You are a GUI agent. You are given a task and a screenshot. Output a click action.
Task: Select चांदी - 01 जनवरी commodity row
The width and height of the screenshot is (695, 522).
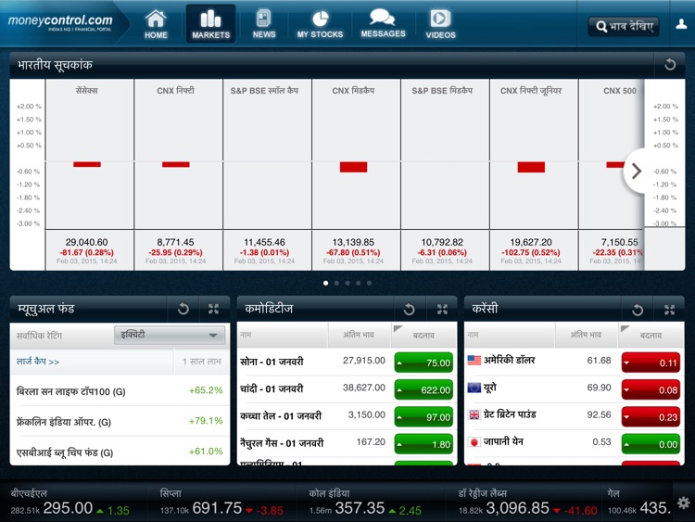(x=347, y=388)
